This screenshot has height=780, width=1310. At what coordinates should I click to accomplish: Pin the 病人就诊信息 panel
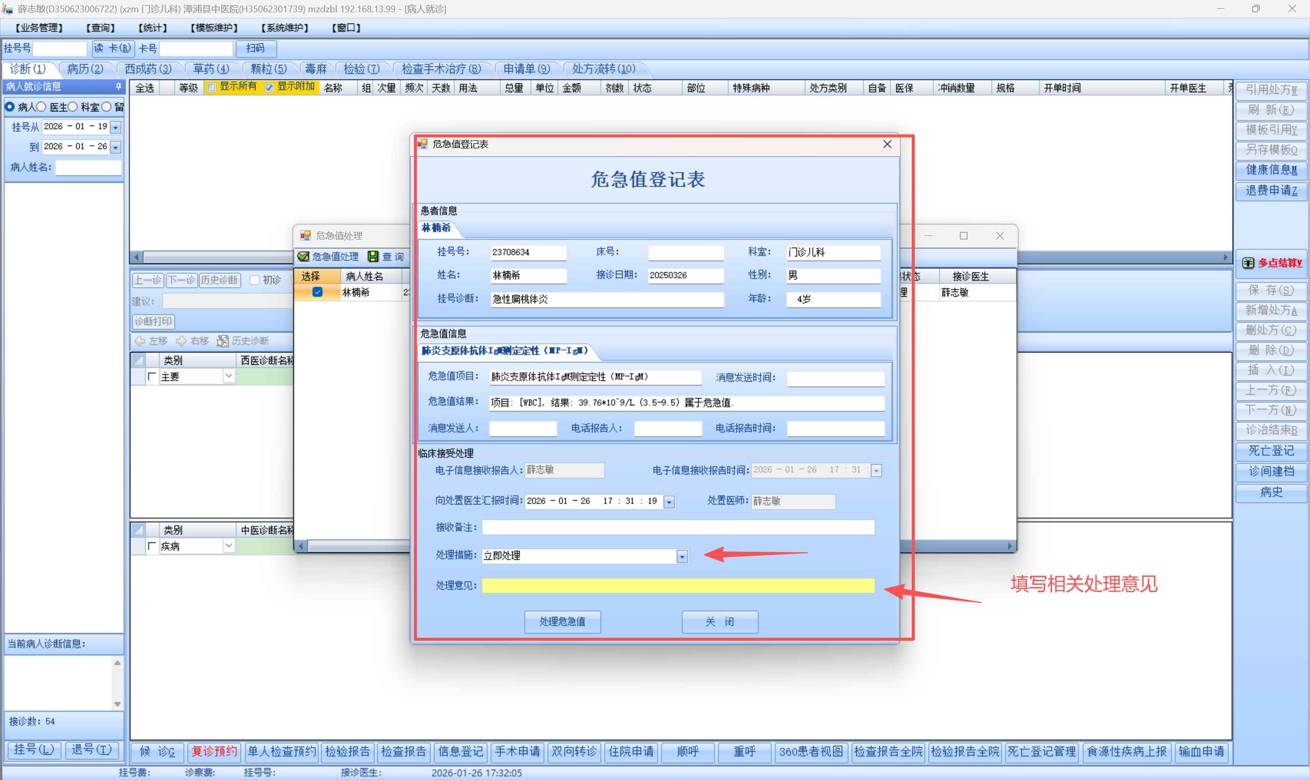pyautogui.click(x=118, y=86)
